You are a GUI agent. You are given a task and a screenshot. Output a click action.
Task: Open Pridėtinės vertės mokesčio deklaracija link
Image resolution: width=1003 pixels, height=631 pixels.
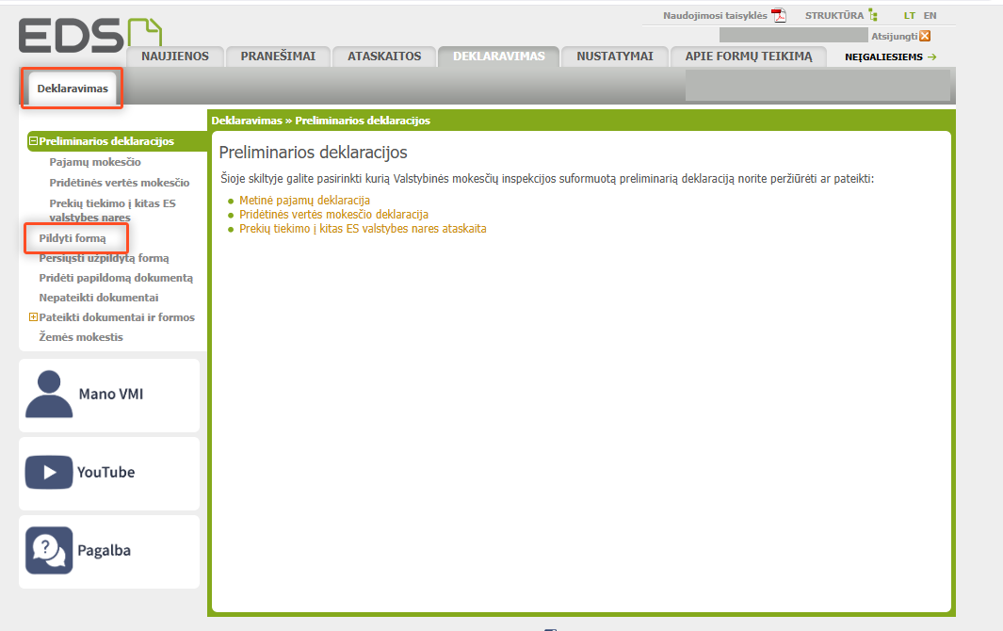click(333, 215)
